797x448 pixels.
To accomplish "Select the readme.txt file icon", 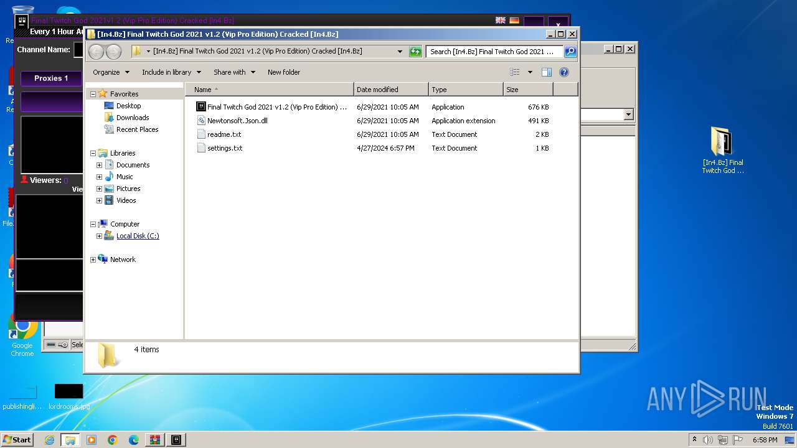I will (201, 134).
